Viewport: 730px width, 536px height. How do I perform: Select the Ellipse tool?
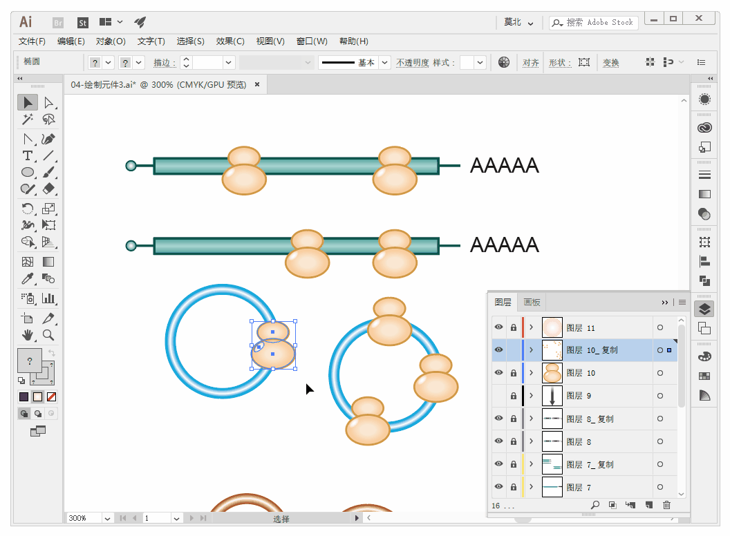[28, 173]
